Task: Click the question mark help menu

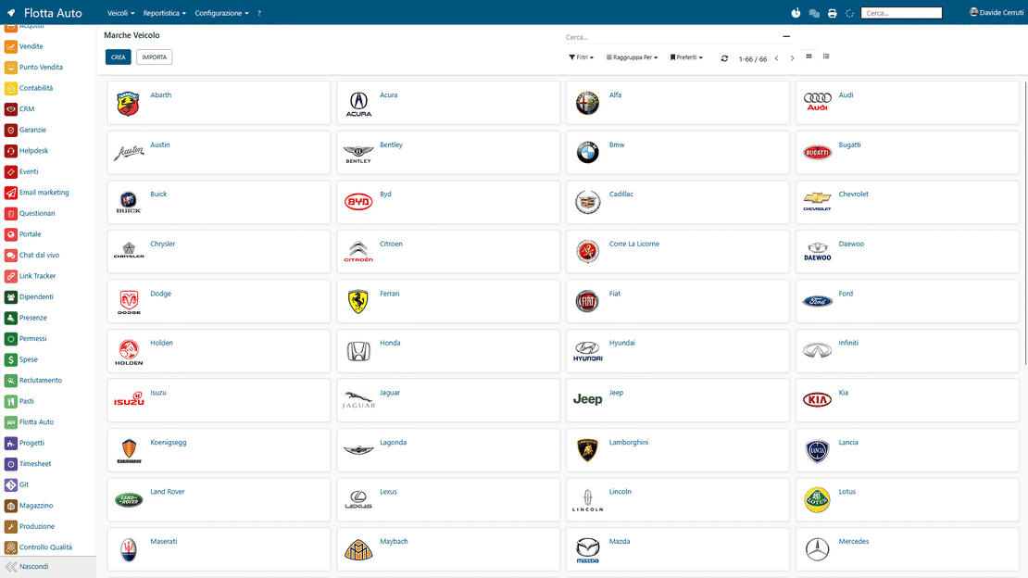Action: point(259,13)
